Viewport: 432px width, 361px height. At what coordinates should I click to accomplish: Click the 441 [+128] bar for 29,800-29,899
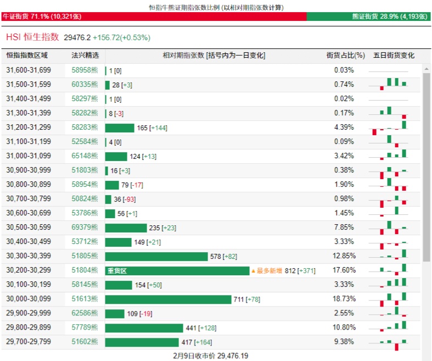point(144,328)
